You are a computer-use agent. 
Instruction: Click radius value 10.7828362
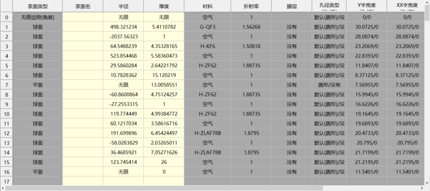click(123, 75)
